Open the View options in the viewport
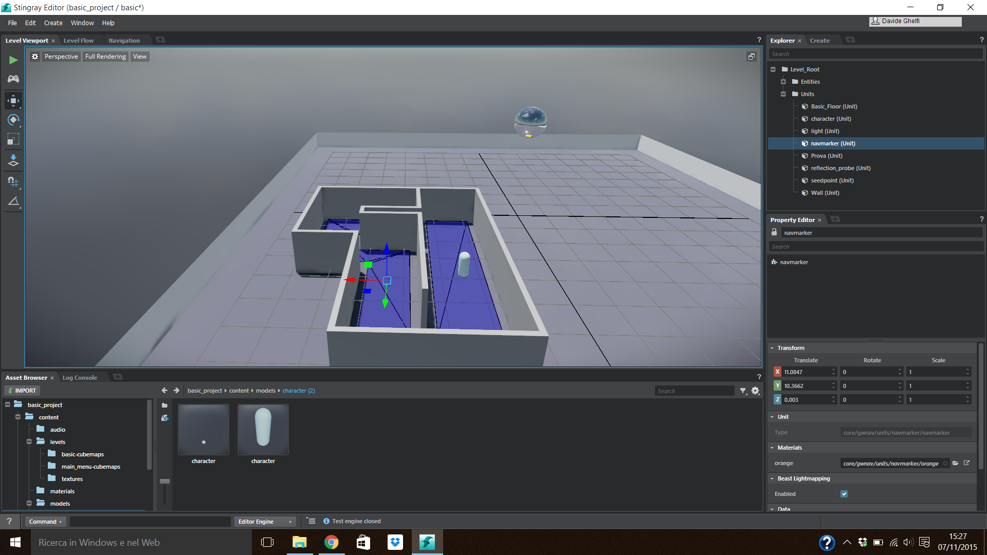Screen dimensions: 987x555 click(x=139, y=56)
